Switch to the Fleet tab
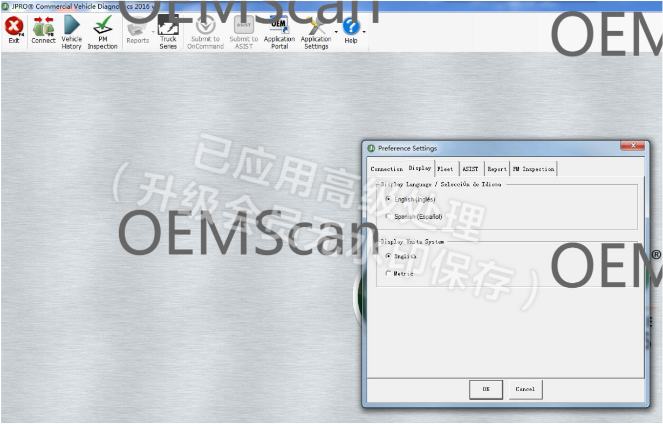This screenshot has height=424, width=663. tap(446, 169)
